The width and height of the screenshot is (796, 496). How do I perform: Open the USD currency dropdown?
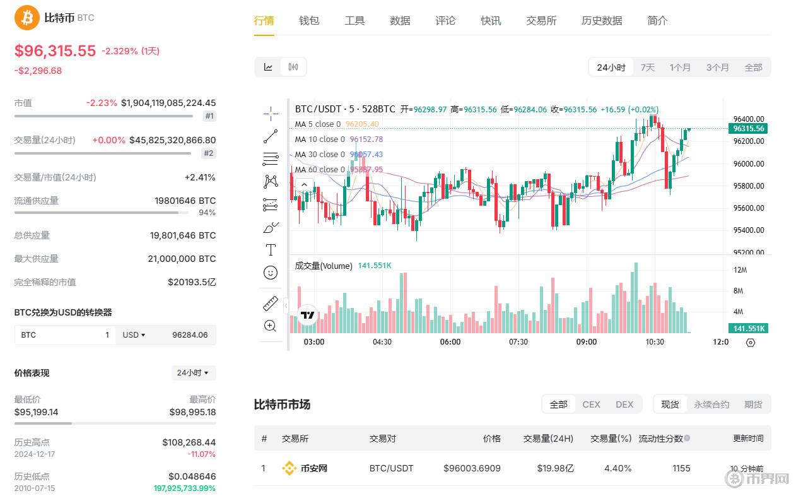(x=134, y=335)
